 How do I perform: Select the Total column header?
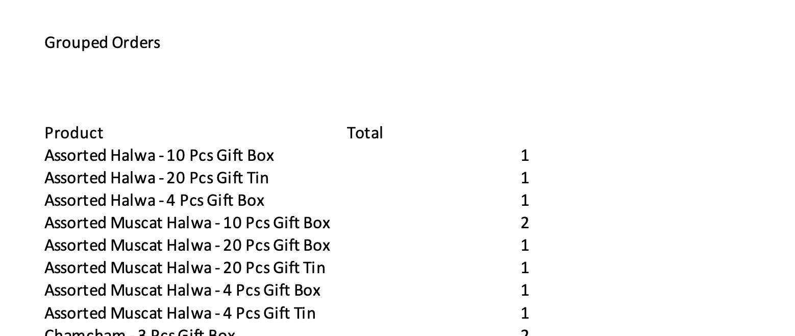point(365,133)
